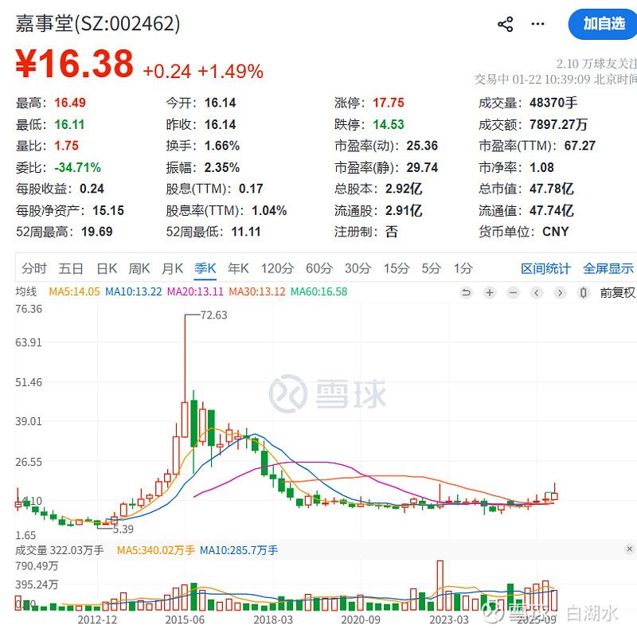
Task: Open the 年K chart tab
Action: pos(238,268)
